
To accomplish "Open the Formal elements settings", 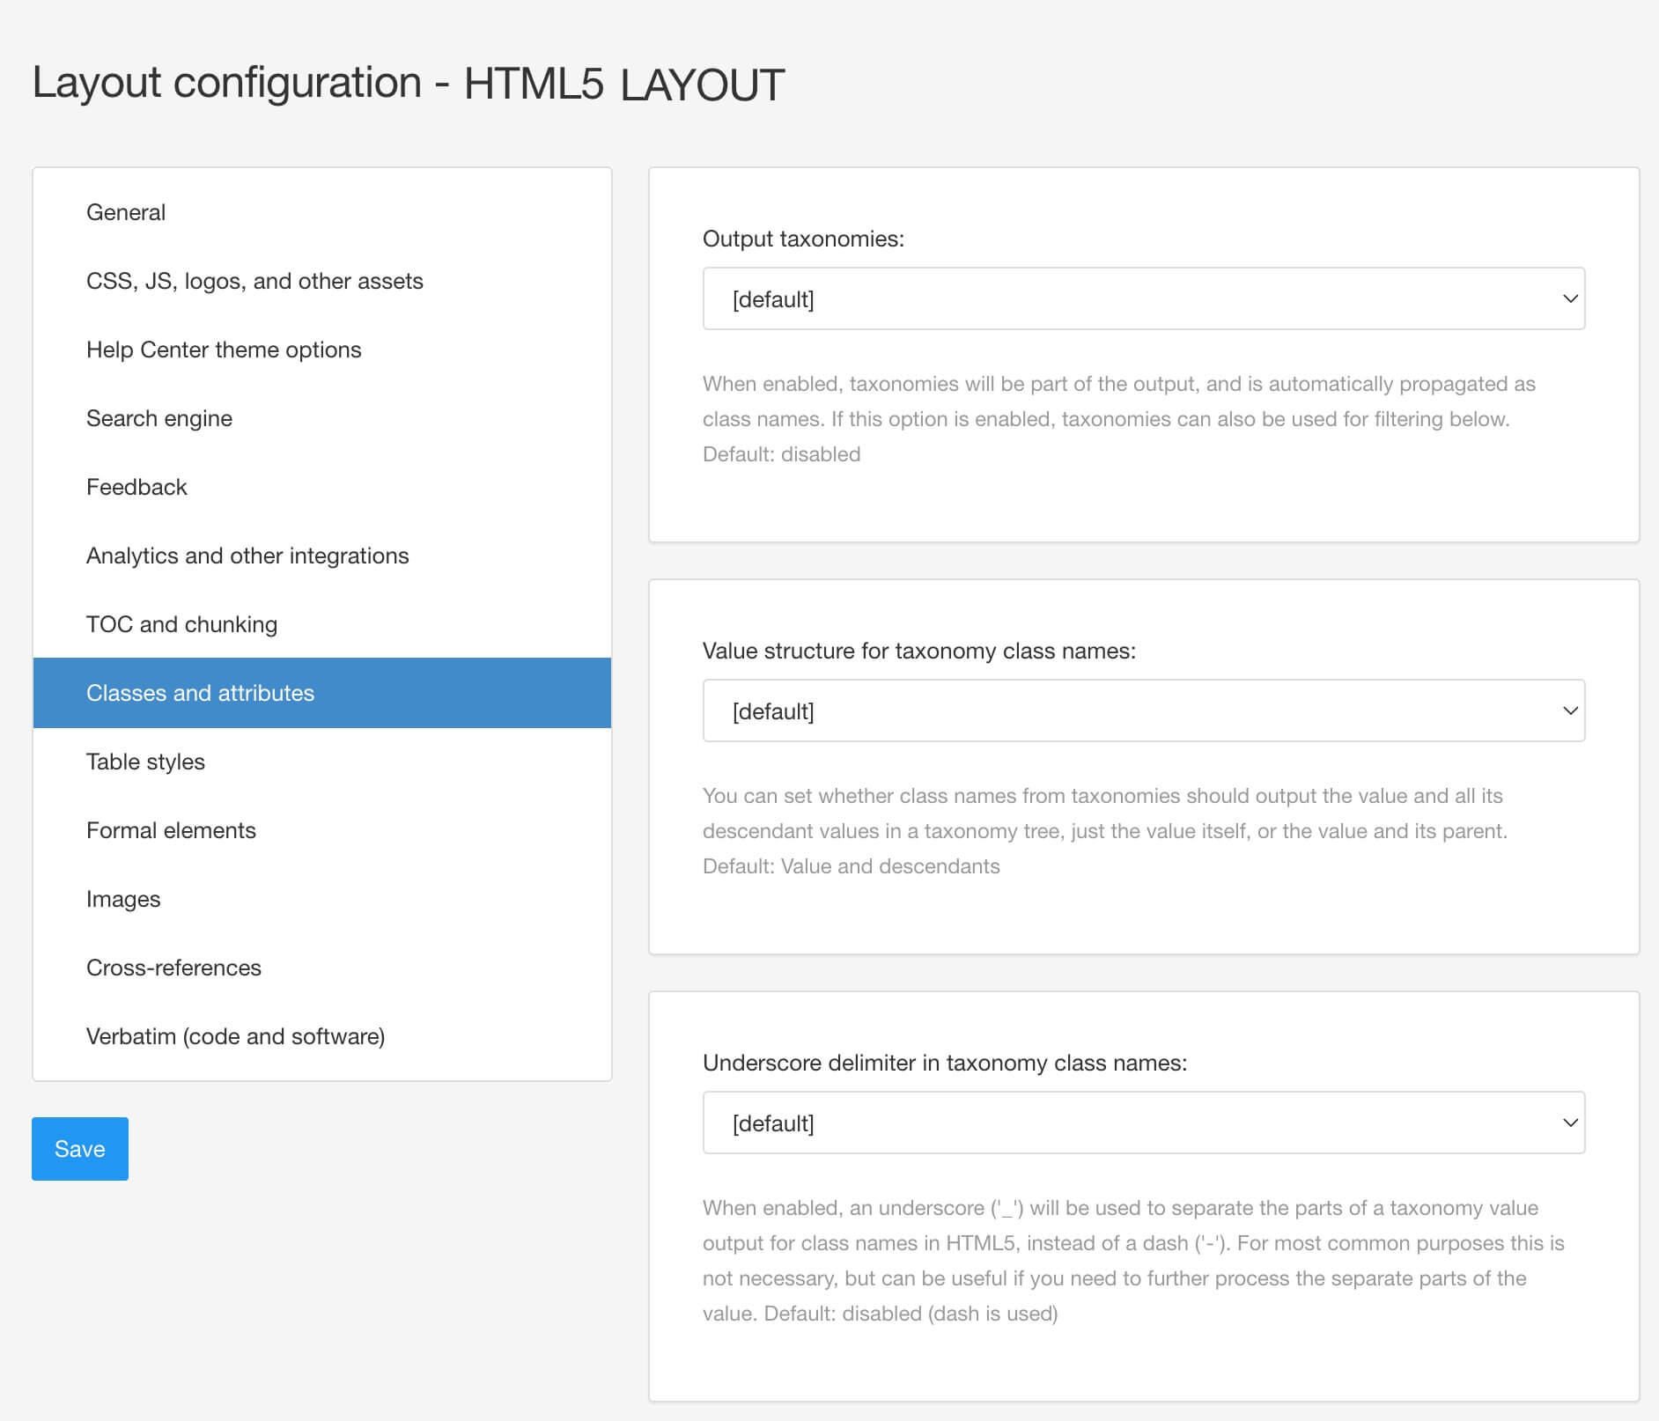I will point(171,830).
